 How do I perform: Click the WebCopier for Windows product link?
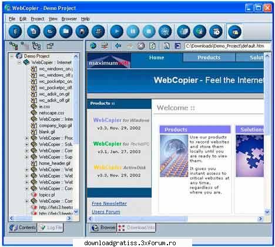pos(121,120)
